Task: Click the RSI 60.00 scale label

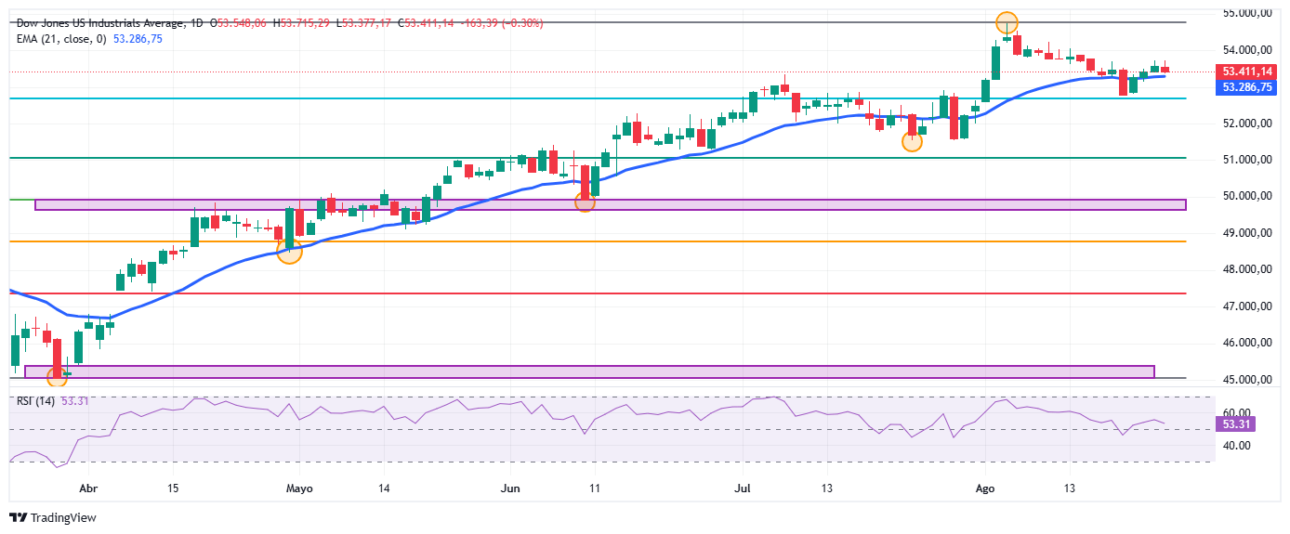Action: click(x=1235, y=412)
